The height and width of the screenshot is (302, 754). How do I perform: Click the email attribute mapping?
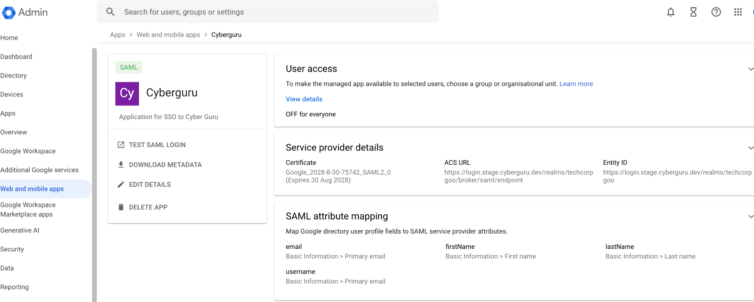click(x=335, y=252)
